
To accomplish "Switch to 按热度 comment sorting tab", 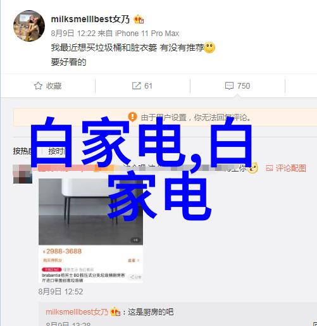I will coord(22,151).
